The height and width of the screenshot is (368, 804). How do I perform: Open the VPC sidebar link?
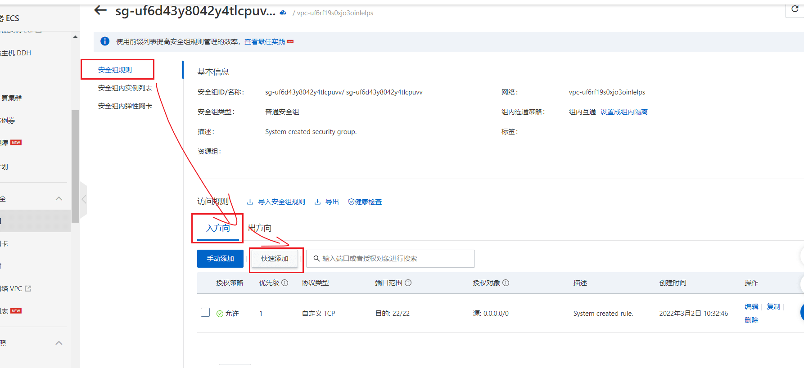tap(12, 288)
